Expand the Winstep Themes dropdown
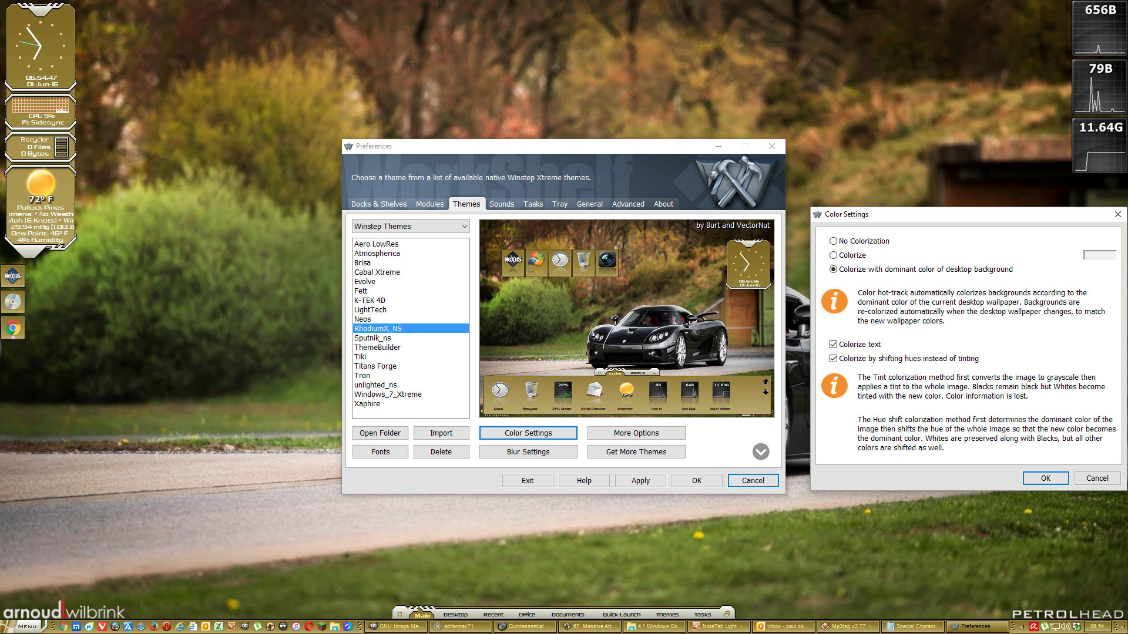 [464, 227]
